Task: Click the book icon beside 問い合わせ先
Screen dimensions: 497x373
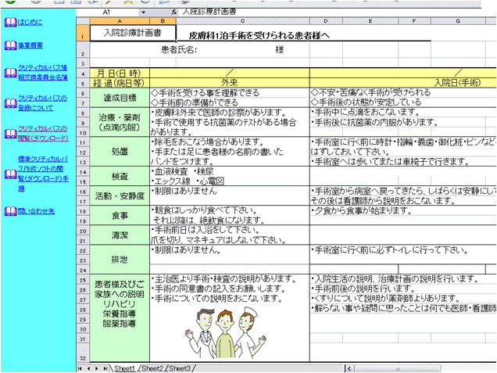Action: point(9,212)
